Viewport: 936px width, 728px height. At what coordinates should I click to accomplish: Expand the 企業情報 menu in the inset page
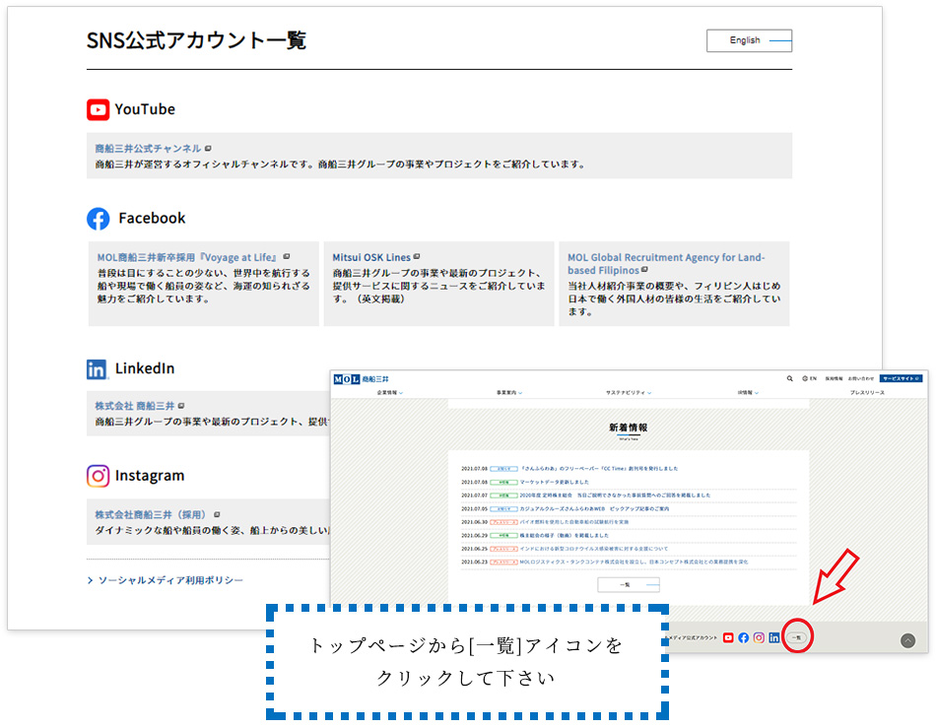pos(390,393)
